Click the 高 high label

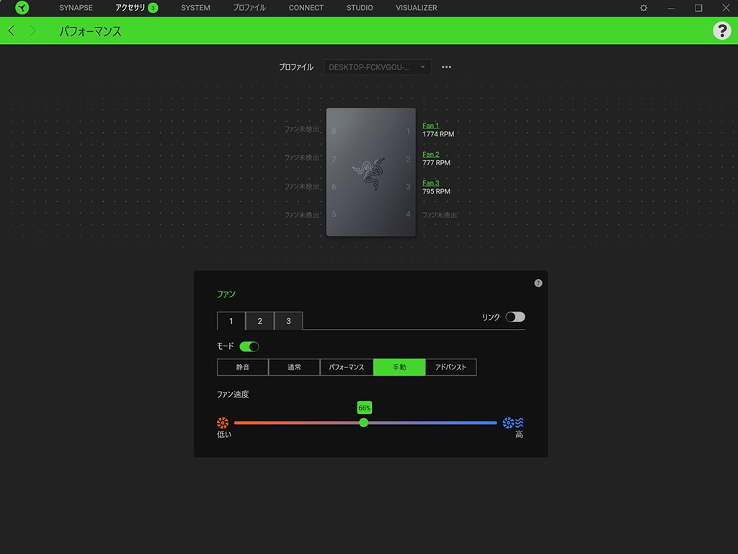tap(519, 434)
